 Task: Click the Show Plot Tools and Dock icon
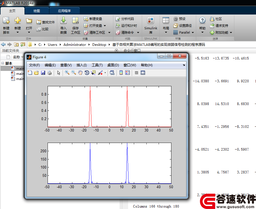[x=143, y=73]
